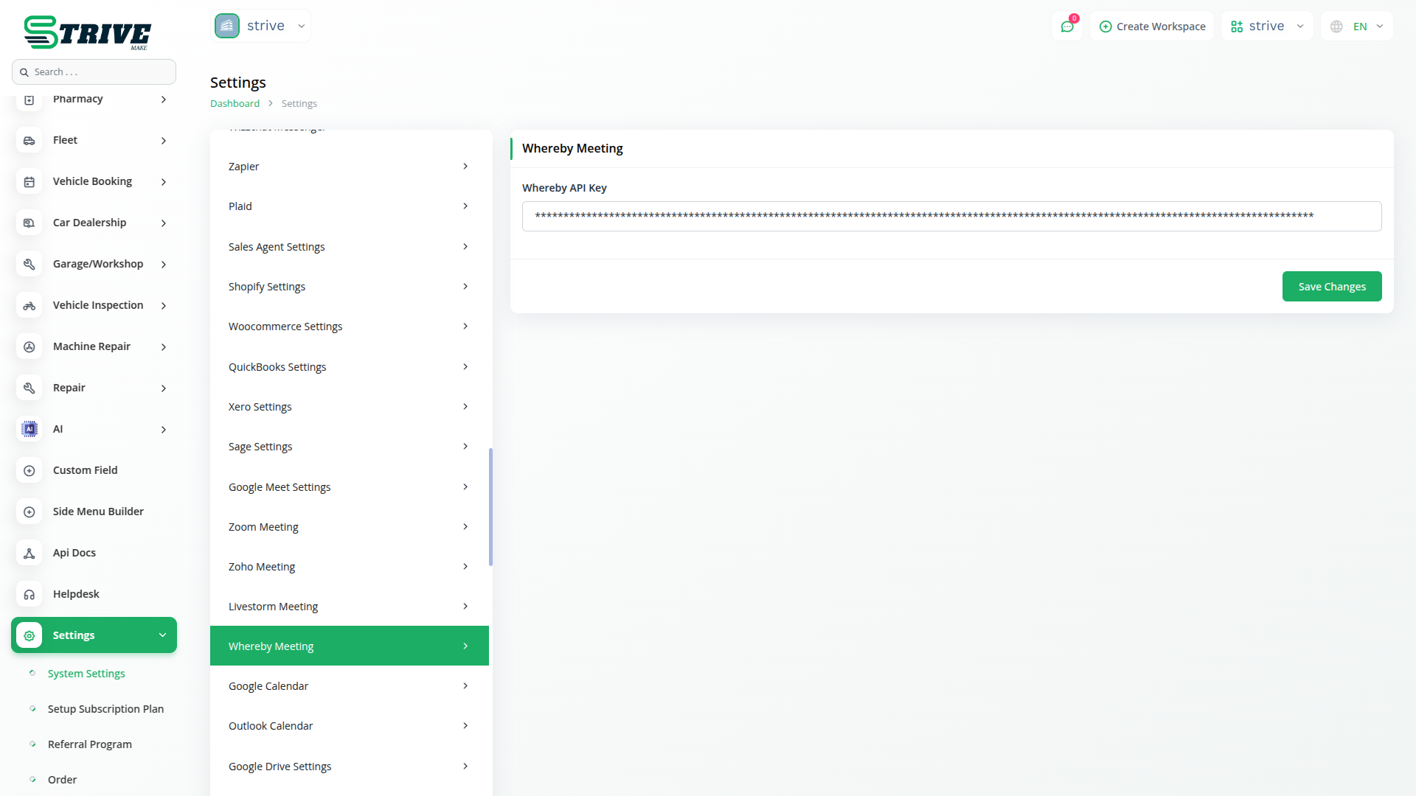Open the chat messages icon in header

[x=1066, y=27]
